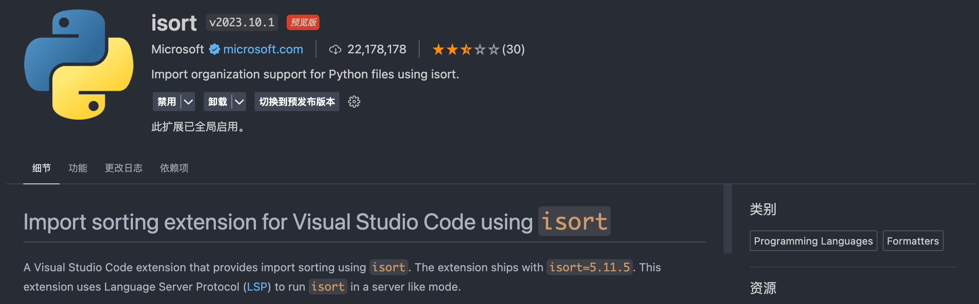Image resolution: width=979 pixels, height=304 pixels.
Task: Click the isort Python logo icon
Action: [x=79, y=65]
